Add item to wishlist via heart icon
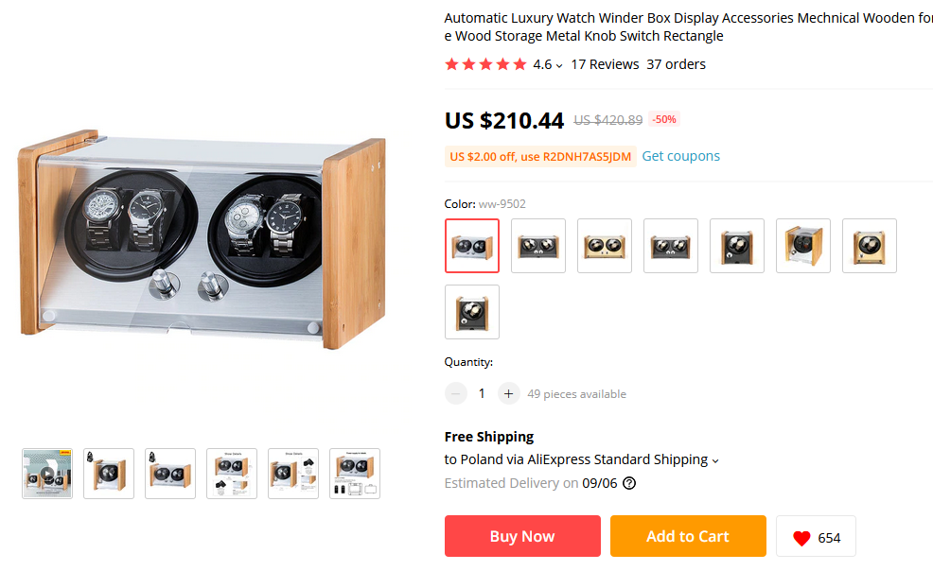933x571 pixels. (802, 538)
